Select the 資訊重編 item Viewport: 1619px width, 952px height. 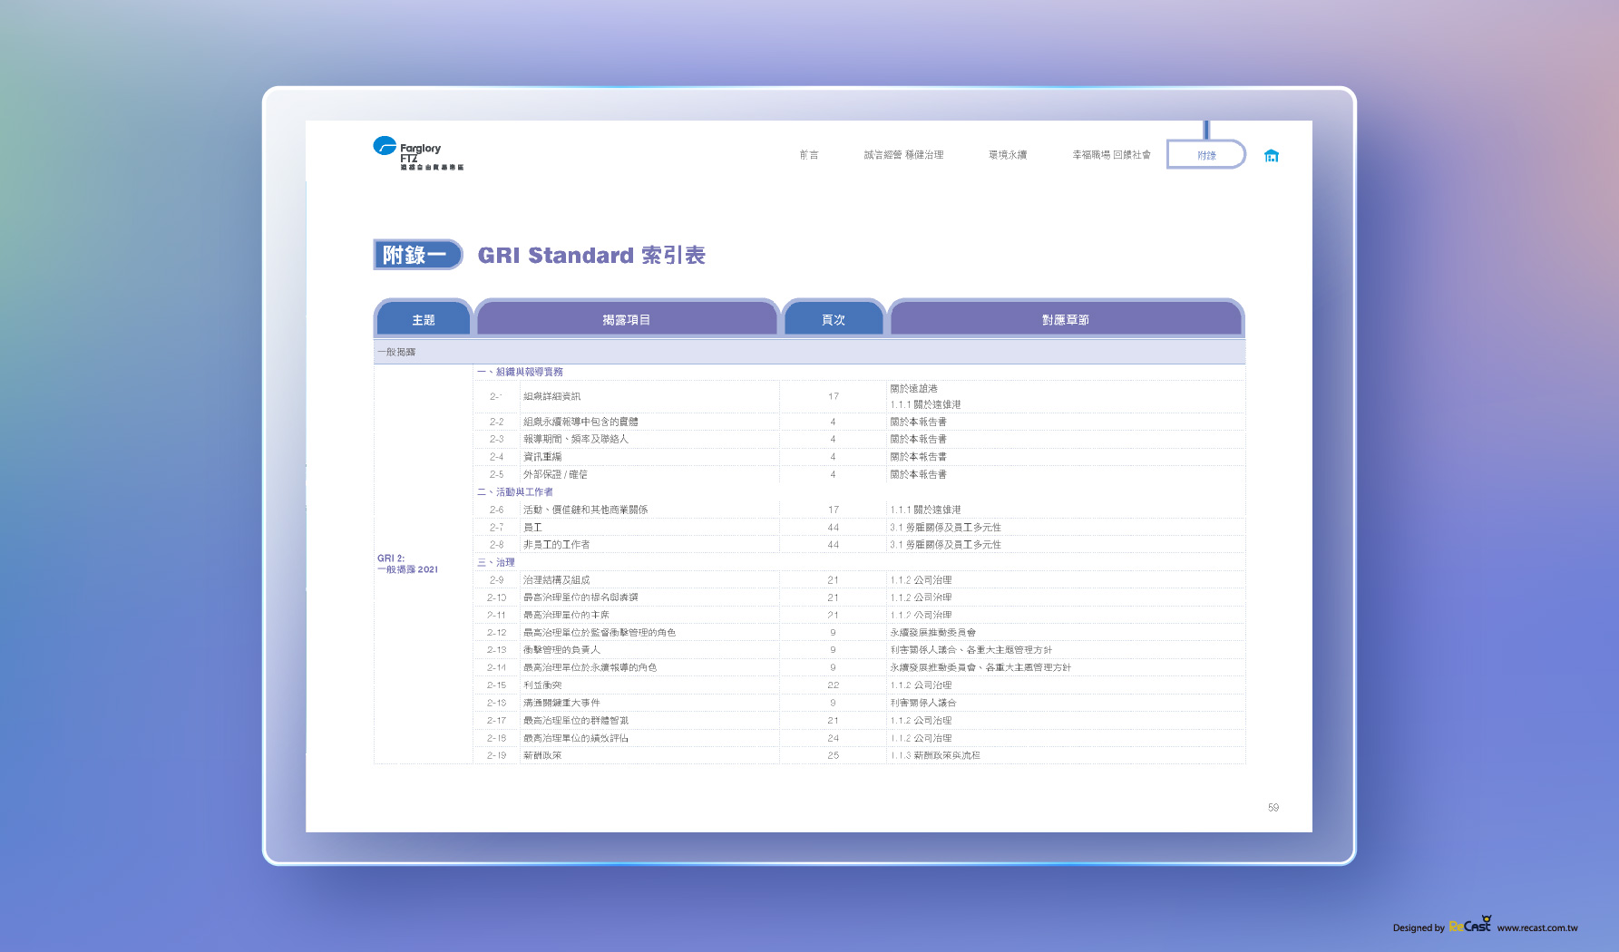[542, 457]
